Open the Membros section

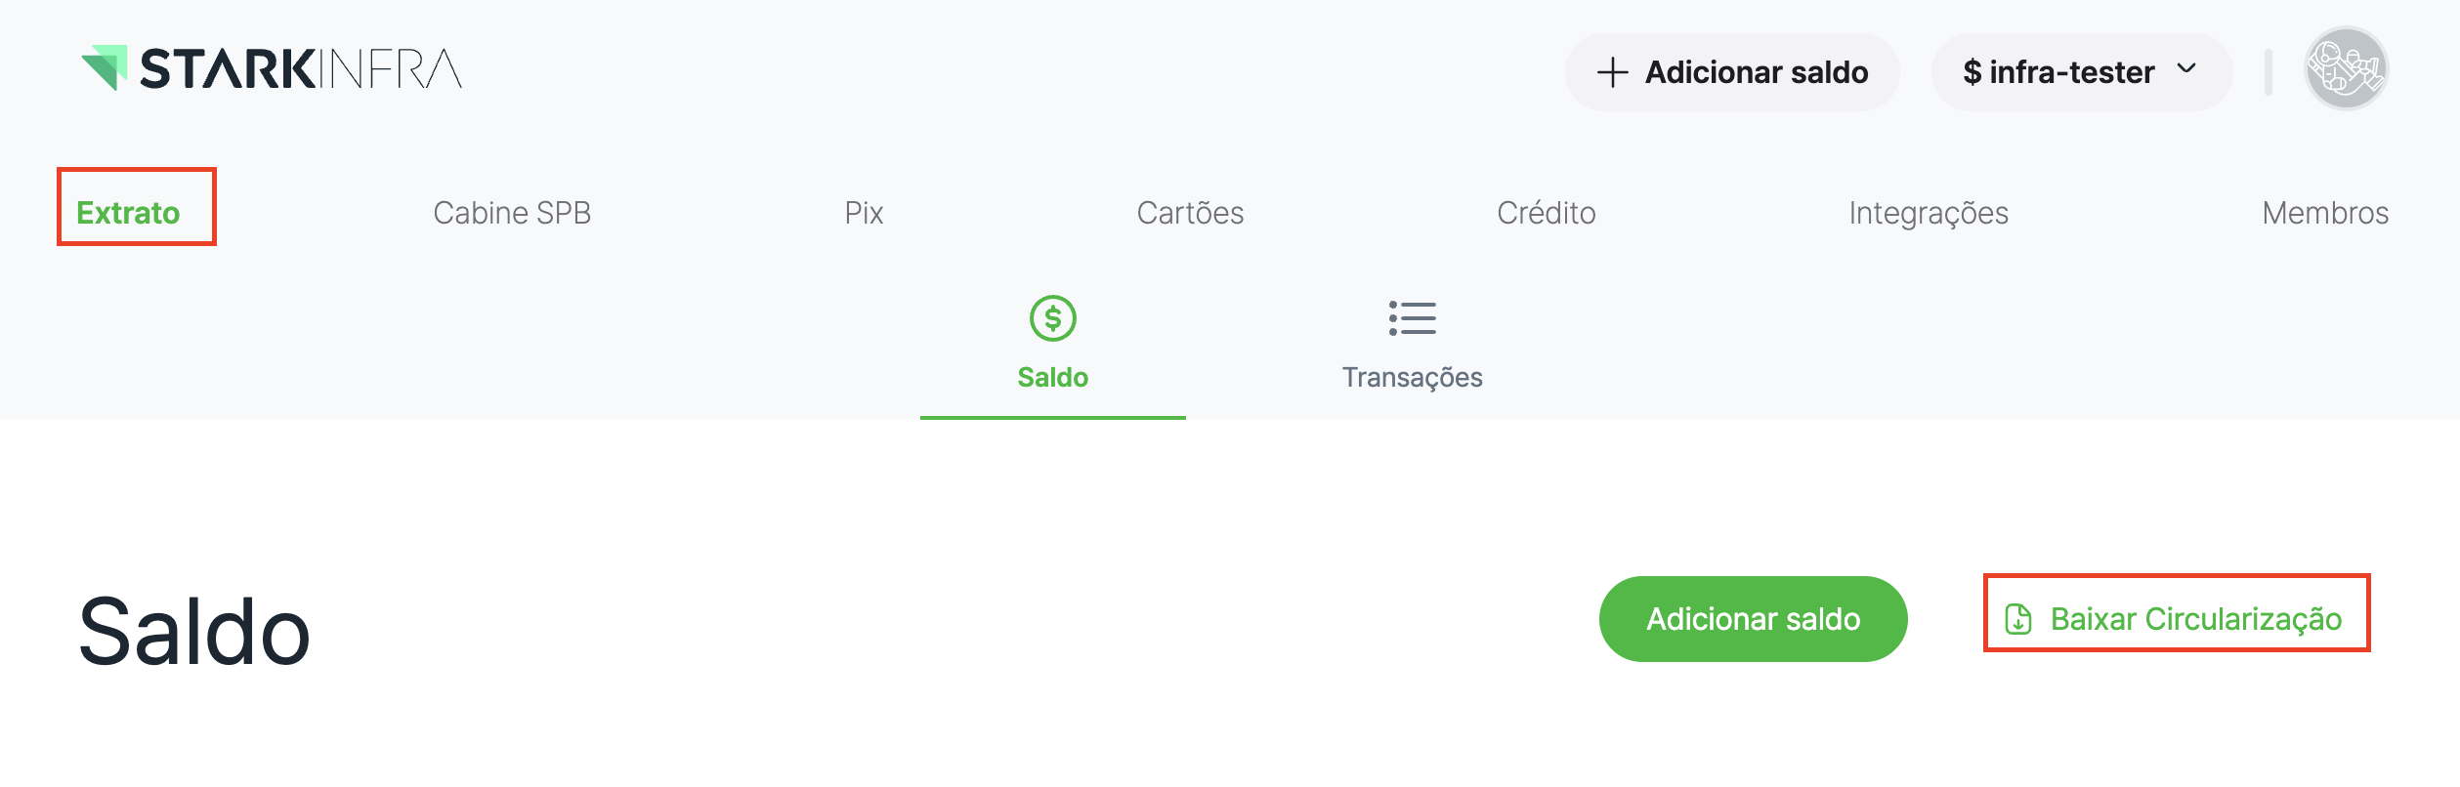point(2325,213)
